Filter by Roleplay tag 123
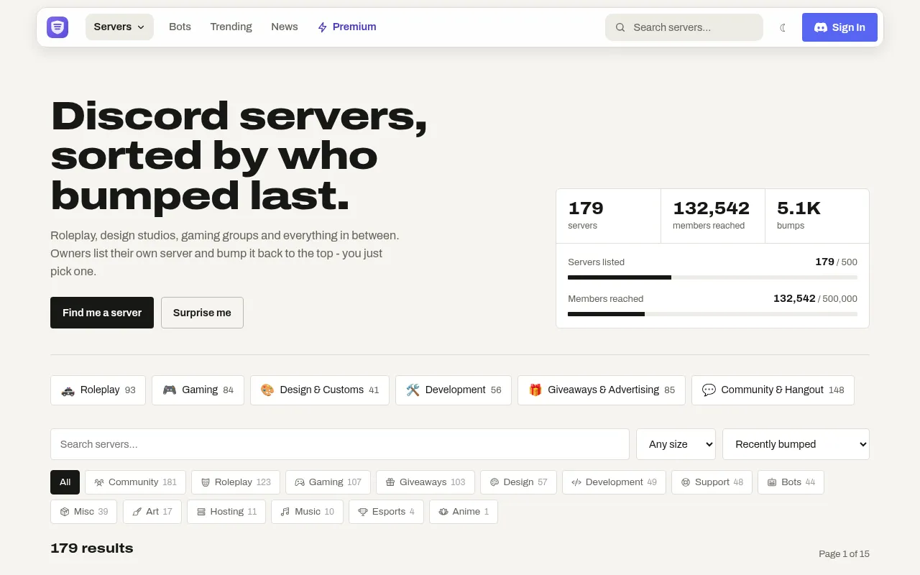 tap(236, 482)
